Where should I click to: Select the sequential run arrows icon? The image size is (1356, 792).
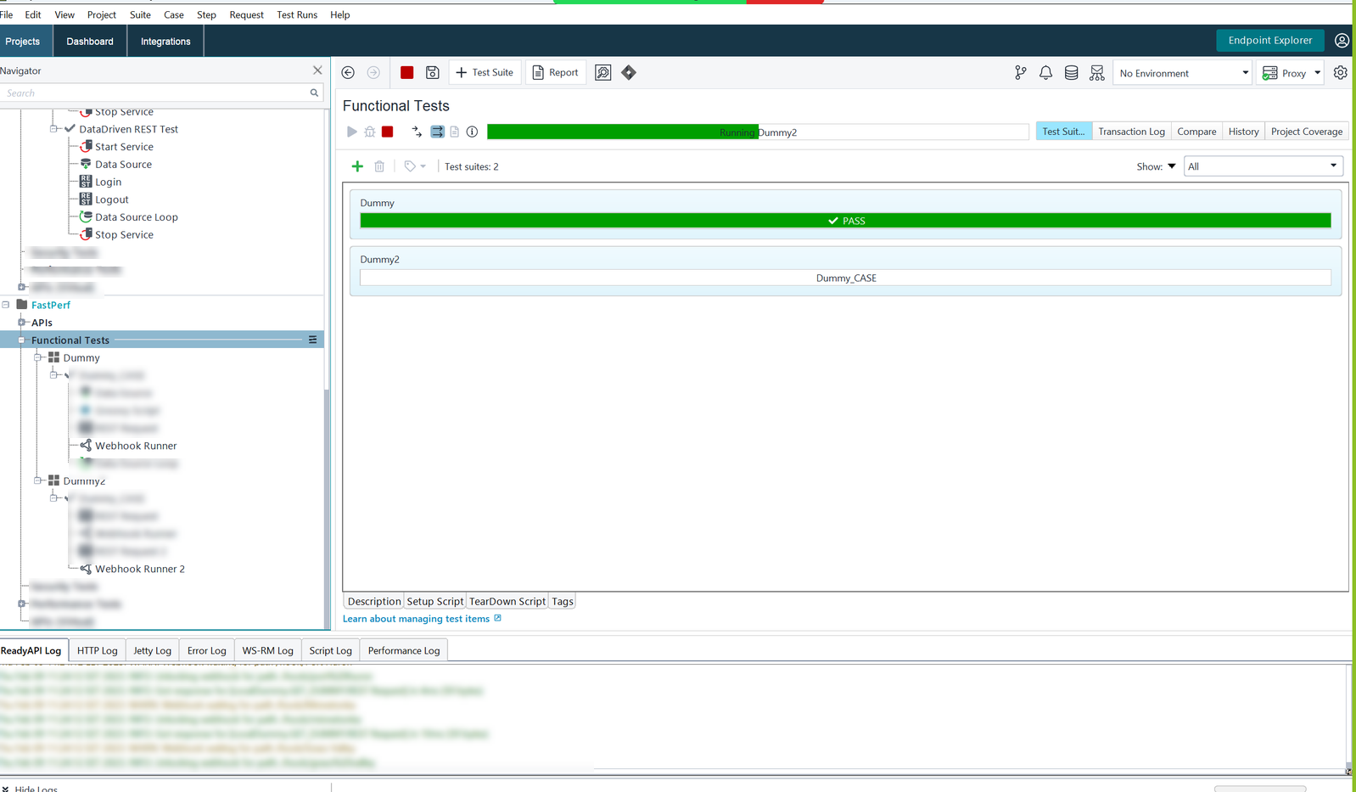[417, 132]
